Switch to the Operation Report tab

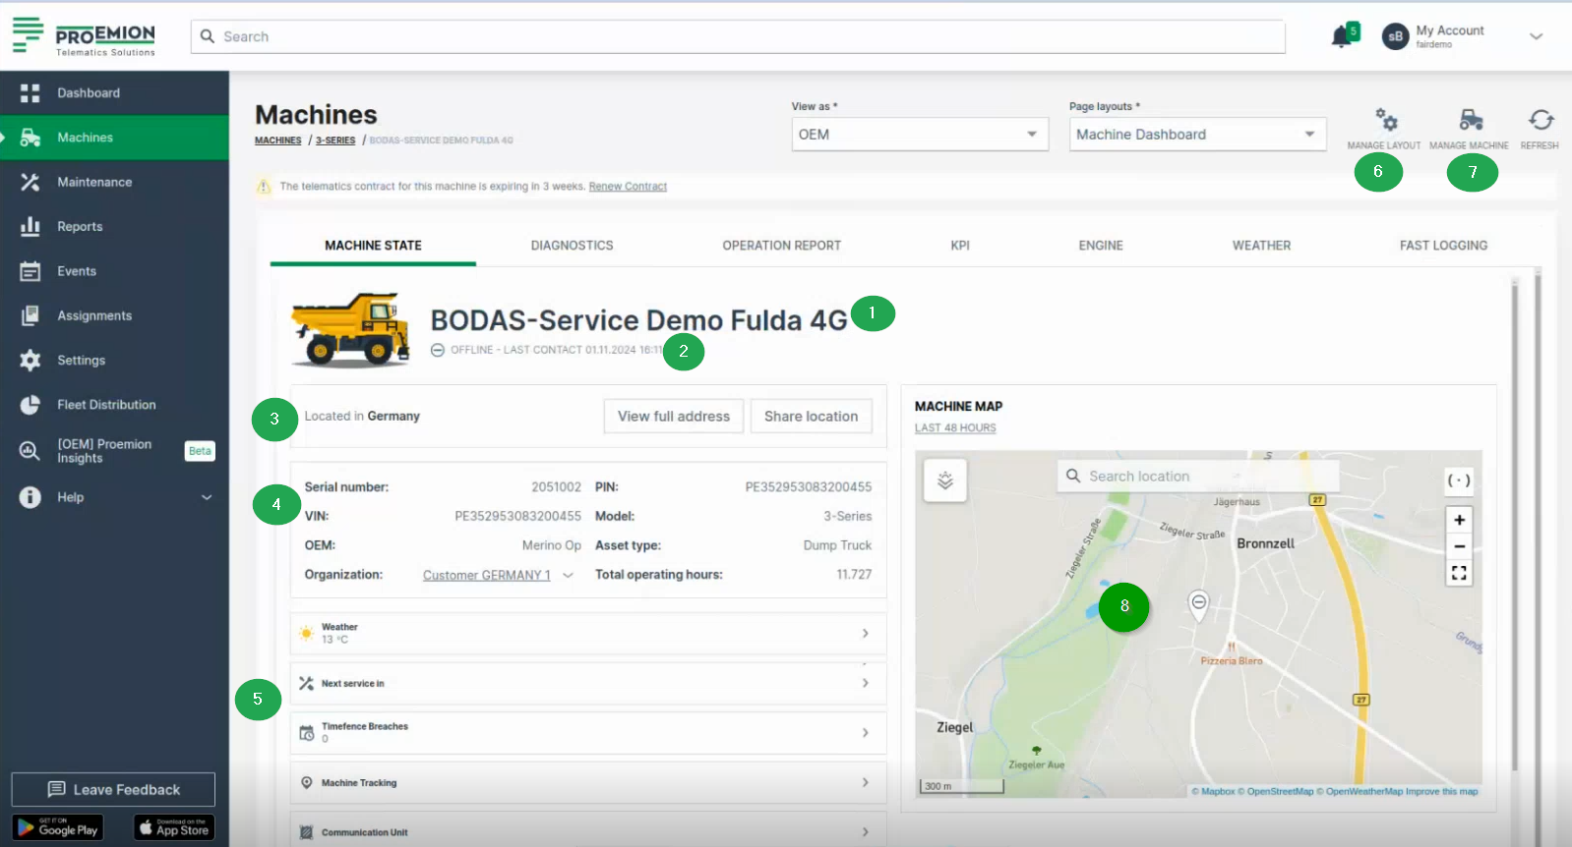(781, 246)
